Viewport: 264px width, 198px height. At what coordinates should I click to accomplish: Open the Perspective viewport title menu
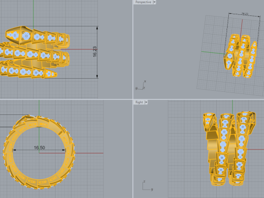click(143, 2)
